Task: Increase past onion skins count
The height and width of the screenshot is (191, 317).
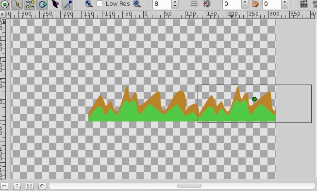Action: click(x=245, y=1)
